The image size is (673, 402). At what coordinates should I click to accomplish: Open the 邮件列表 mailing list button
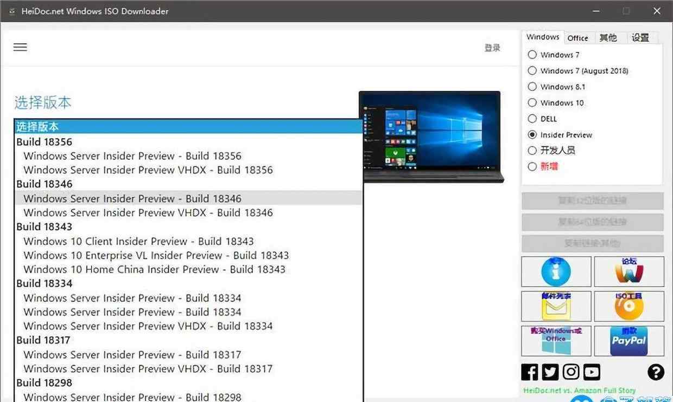click(556, 306)
